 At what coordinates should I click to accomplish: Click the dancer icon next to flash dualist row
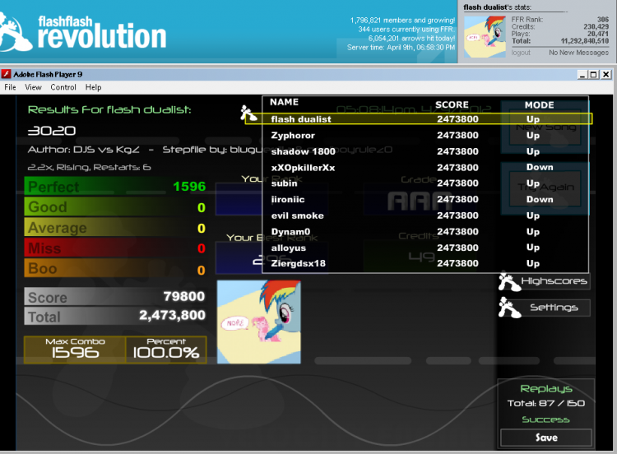click(x=248, y=113)
